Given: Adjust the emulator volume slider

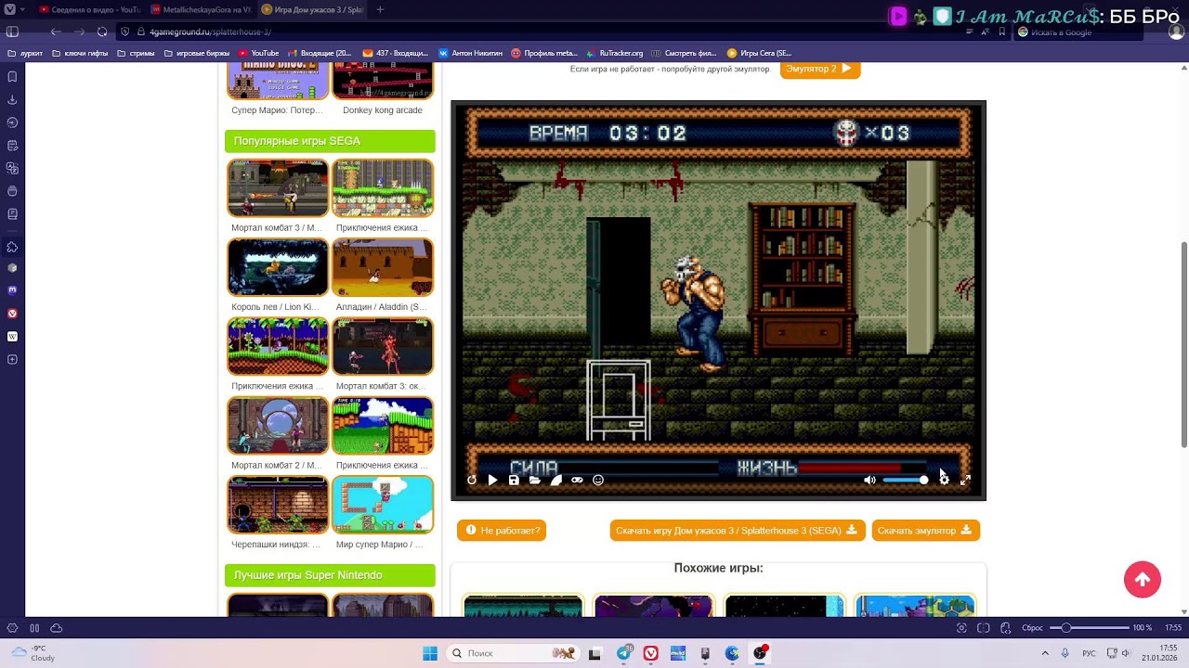Looking at the screenshot, I should point(905,480).
